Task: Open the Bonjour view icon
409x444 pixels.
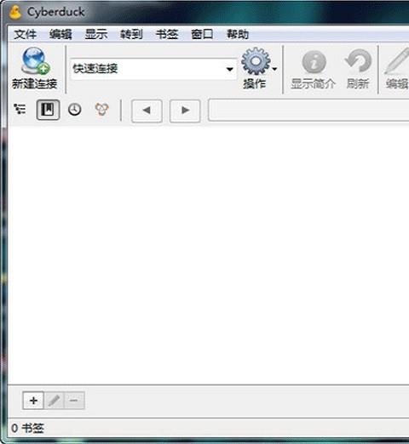Action: pyautogui.click(x=102, y=110)
